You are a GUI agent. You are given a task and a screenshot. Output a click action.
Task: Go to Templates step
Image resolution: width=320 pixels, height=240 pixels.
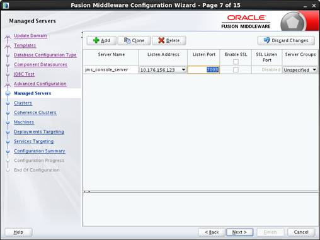(25, 45)
